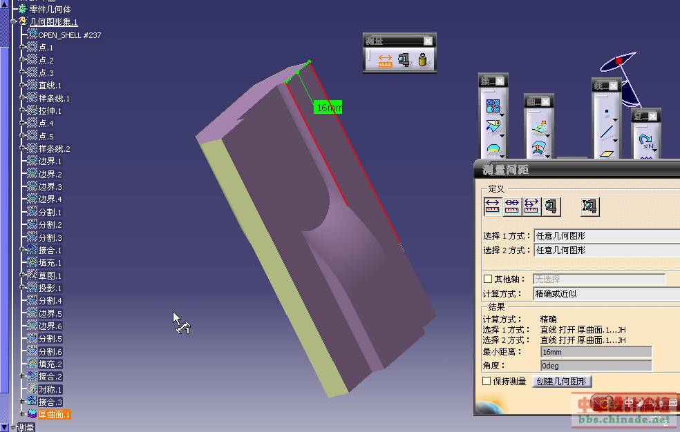Enable the 其他轴 checkbox
The height and width of the screenshot is (432, 680).
click(x=488, y=279)
